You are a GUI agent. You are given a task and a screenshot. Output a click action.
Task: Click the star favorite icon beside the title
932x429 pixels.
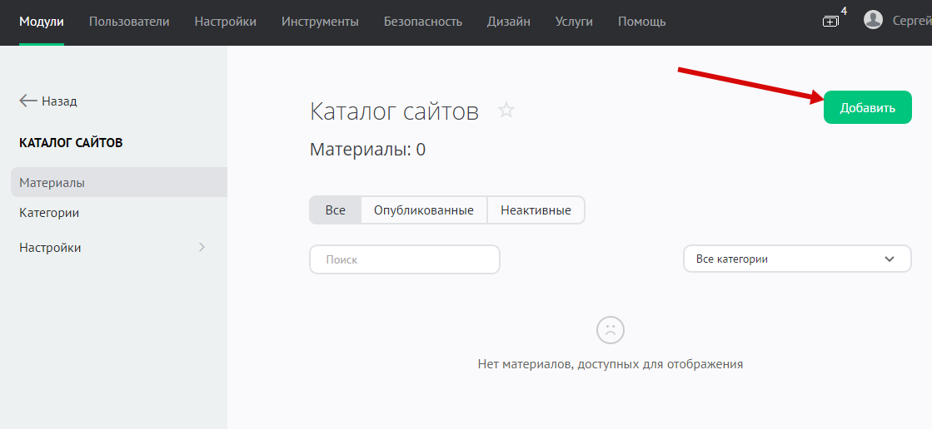tap(506, 110)
